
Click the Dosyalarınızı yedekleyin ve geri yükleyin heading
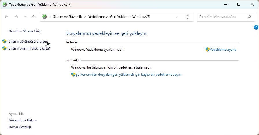106,33
